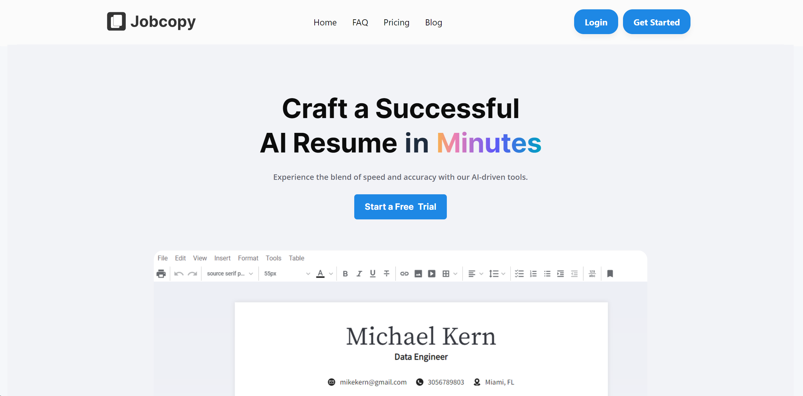Viewport: 803px width, 396px height.
Task: Click the Underline formatting icon
Action: (x=373, y=273)
